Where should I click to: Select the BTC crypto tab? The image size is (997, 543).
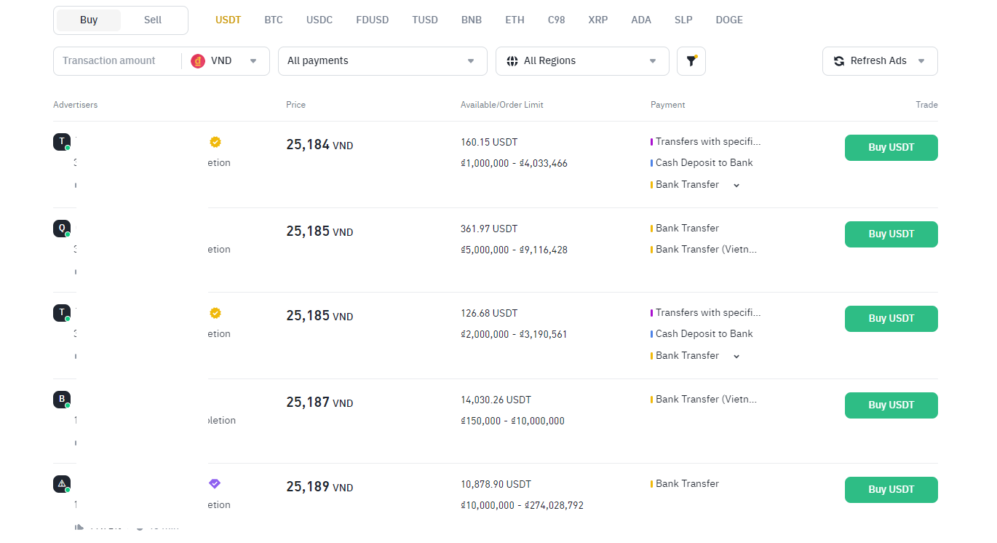(274, 20)
